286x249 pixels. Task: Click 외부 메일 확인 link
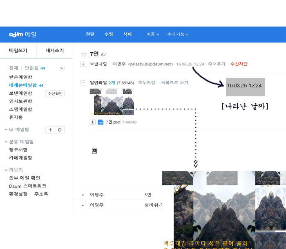tap(25, 178)
